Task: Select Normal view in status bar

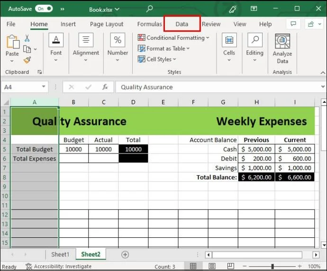Action: pyautogui.click(x=193, y=267)
